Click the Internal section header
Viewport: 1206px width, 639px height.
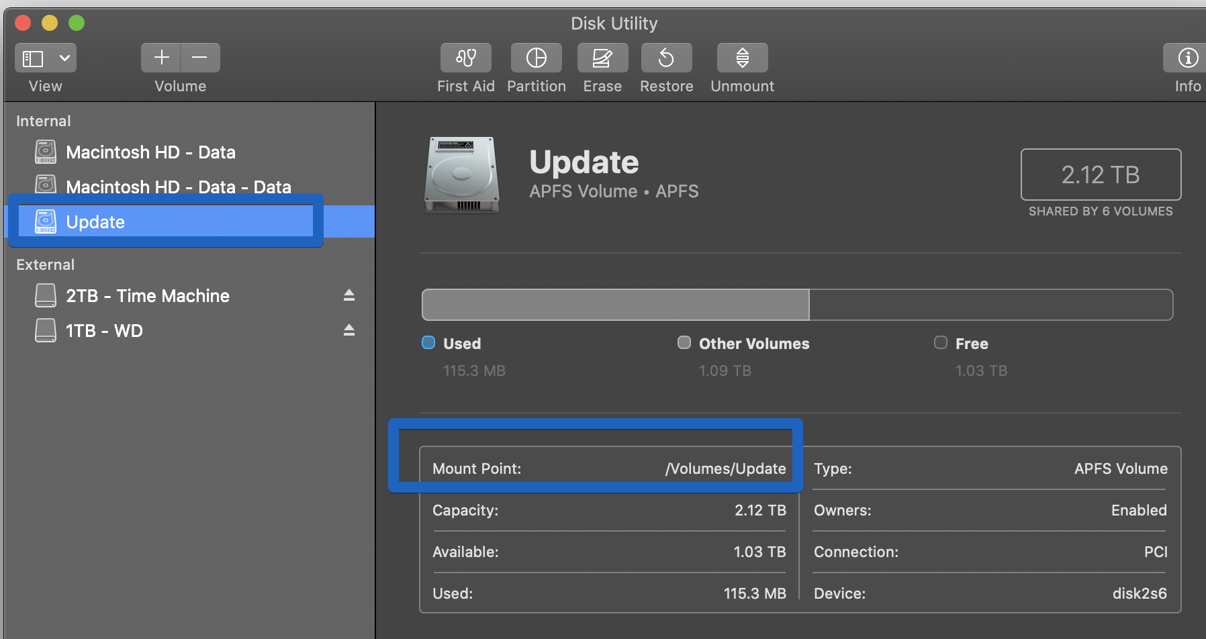44,121
